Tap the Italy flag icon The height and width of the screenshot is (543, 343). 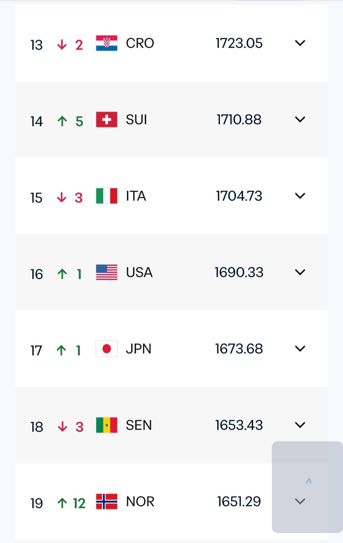pos(107,196)
